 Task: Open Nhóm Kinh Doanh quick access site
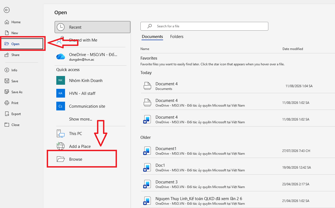click(92, 80)
